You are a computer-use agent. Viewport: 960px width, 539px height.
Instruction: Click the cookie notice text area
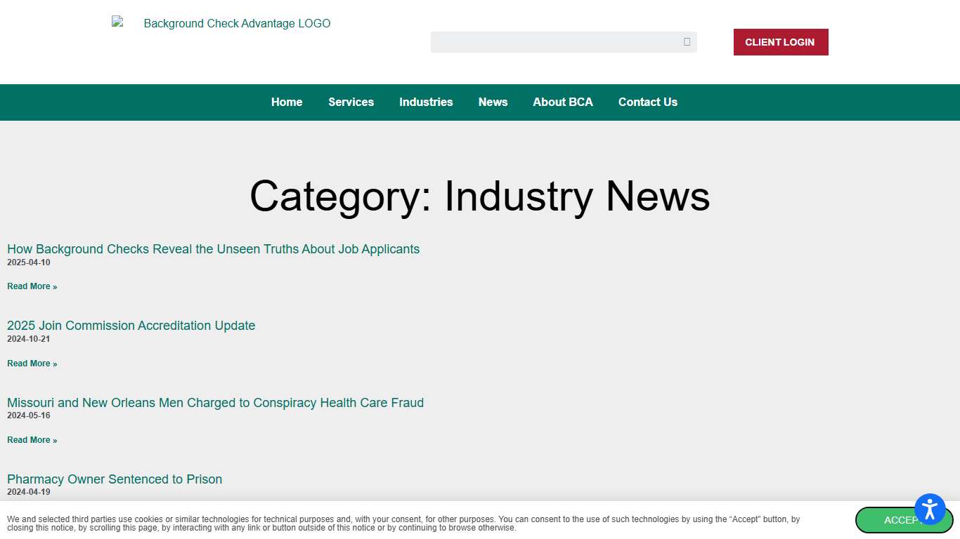pos(403,524)
